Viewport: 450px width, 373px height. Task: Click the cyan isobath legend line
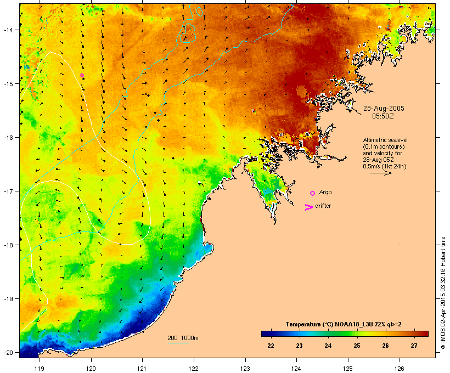click(178, 343)
